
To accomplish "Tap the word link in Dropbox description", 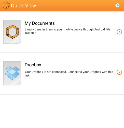I will click(x=27, y=76).
